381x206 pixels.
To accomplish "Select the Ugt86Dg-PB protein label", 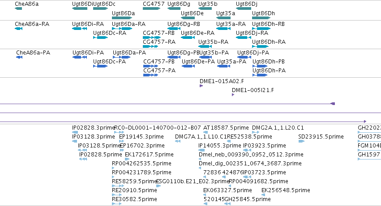I will (184, 53).
